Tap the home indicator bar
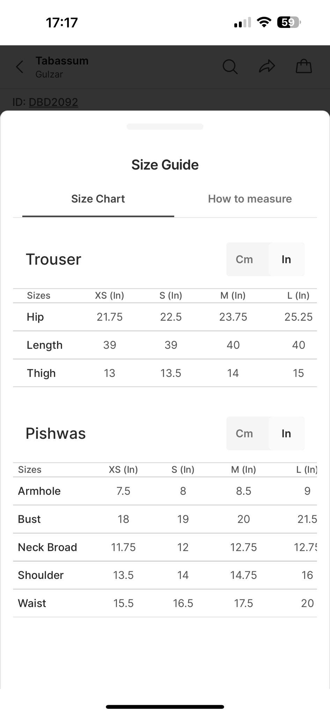 165,707
